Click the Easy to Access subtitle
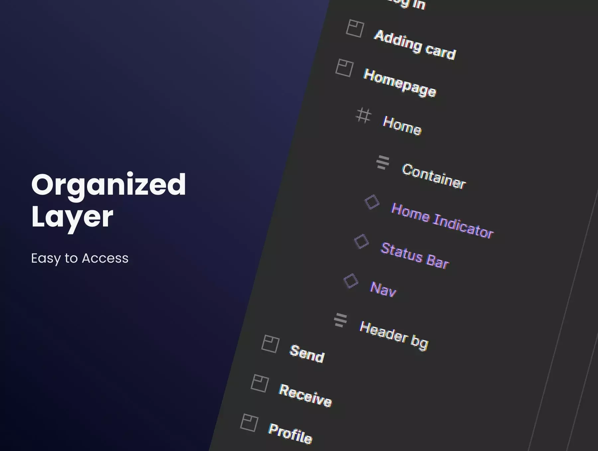 pyautogui.click(x=80, y=258)
